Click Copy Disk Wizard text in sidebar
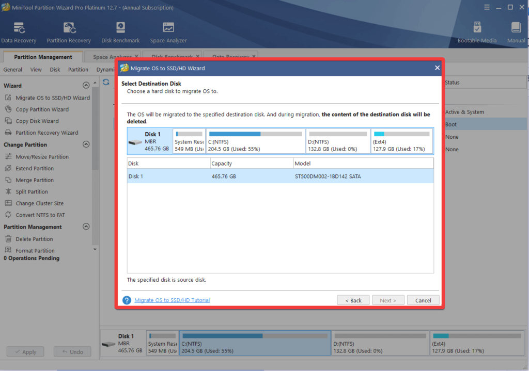The height and width of the screenshot is (371, 529). [x=37, y=121]
